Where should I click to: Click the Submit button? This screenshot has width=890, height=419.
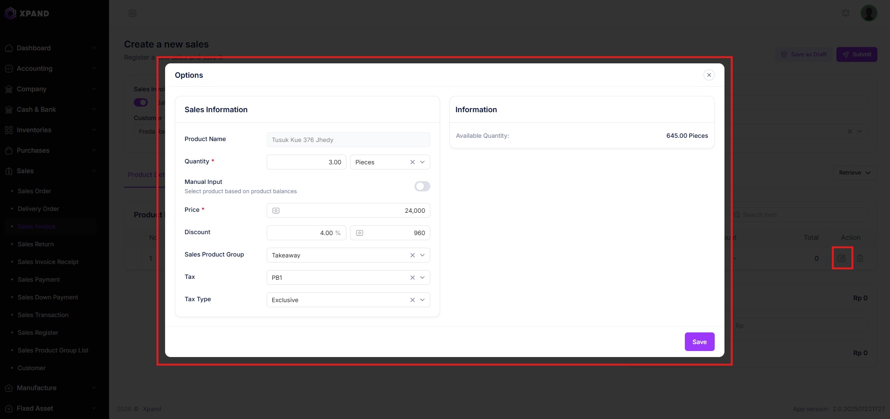(856, 54)
